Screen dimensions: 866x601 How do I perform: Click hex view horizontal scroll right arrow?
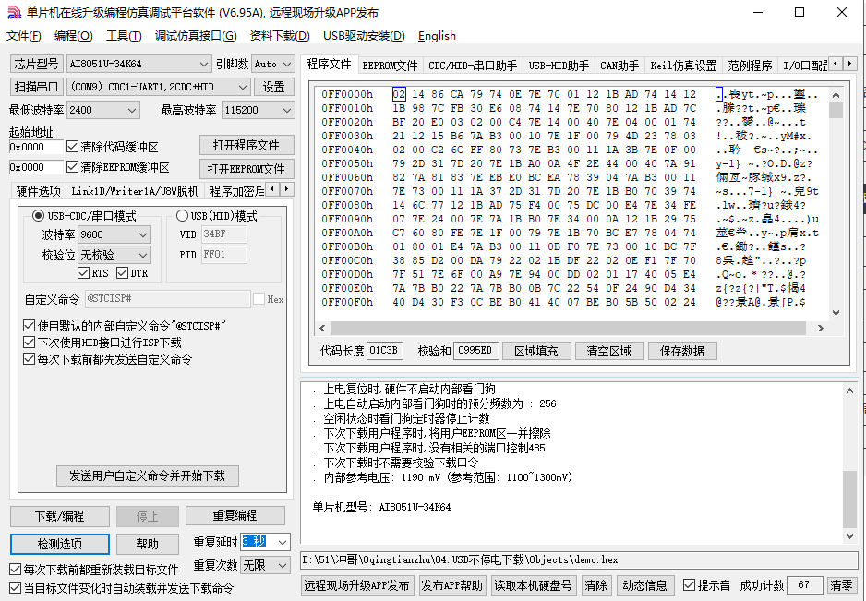[x=820, y=328]
